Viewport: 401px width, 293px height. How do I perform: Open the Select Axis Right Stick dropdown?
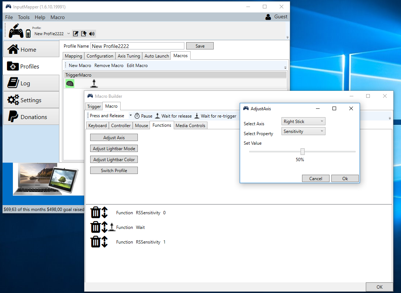[303, 121]
